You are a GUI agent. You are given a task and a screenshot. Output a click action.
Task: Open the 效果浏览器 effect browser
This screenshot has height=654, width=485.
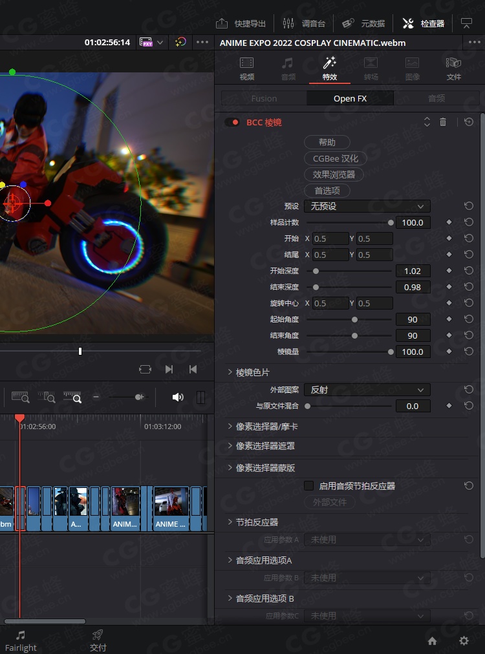pos(334,174)
